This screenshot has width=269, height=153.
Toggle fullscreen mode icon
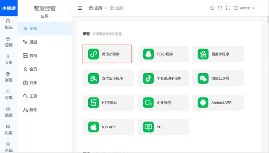click(x=228, y=8)
